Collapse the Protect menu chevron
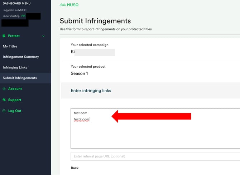 (x=43, y=36)
